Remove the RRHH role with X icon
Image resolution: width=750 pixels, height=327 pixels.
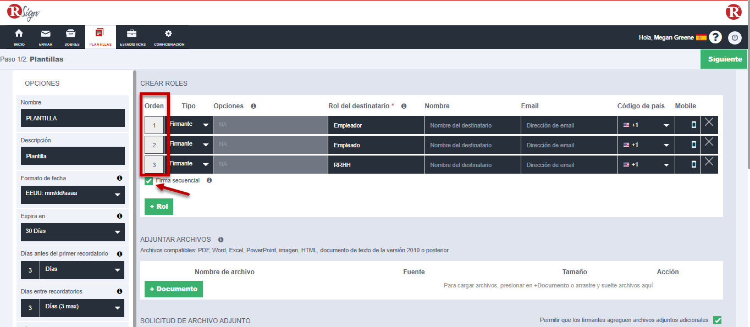click(709, 162)
